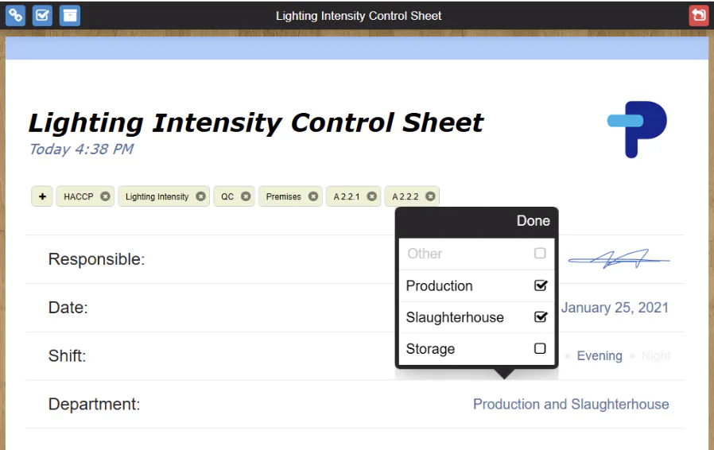Check the Other option checkbox
The width and height of the screenshot is (714, 450).
[x=540, y=254]
